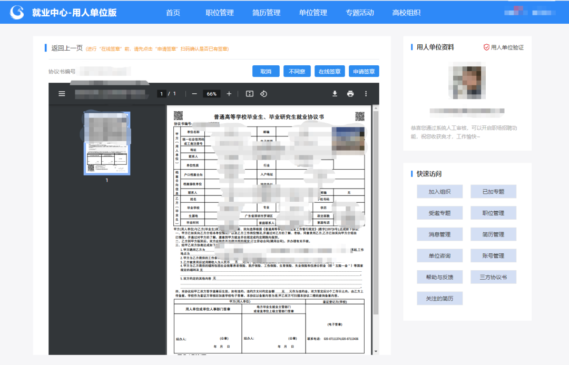The width and height of the screenshot is (569, 365).
Task: Click the 用人单位资料 heading
Action: [435, 47]
